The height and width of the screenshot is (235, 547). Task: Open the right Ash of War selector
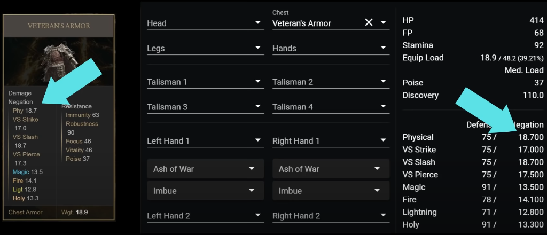pos(331,169)
